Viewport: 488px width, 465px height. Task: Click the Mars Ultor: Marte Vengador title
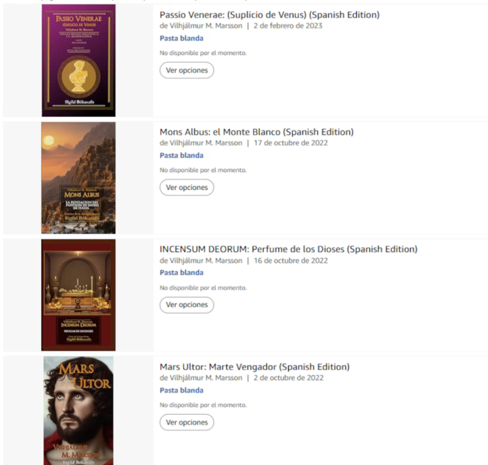(254, 367)
